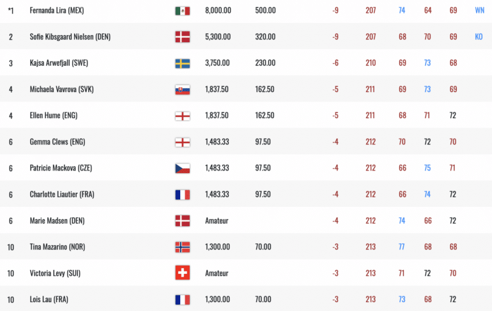The image size is (492, 311).
Task: Click Marie Madsen's Denmark flag
Action: point(182,221)
